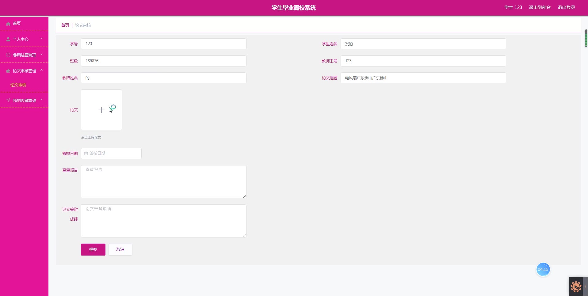588x296 pixels.
Task: Click the blue 04:15 timer bubble
Action: [543, 269]
